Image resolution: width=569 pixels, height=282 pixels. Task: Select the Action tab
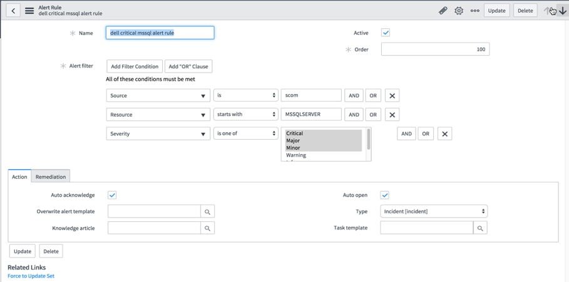point(19,177)
